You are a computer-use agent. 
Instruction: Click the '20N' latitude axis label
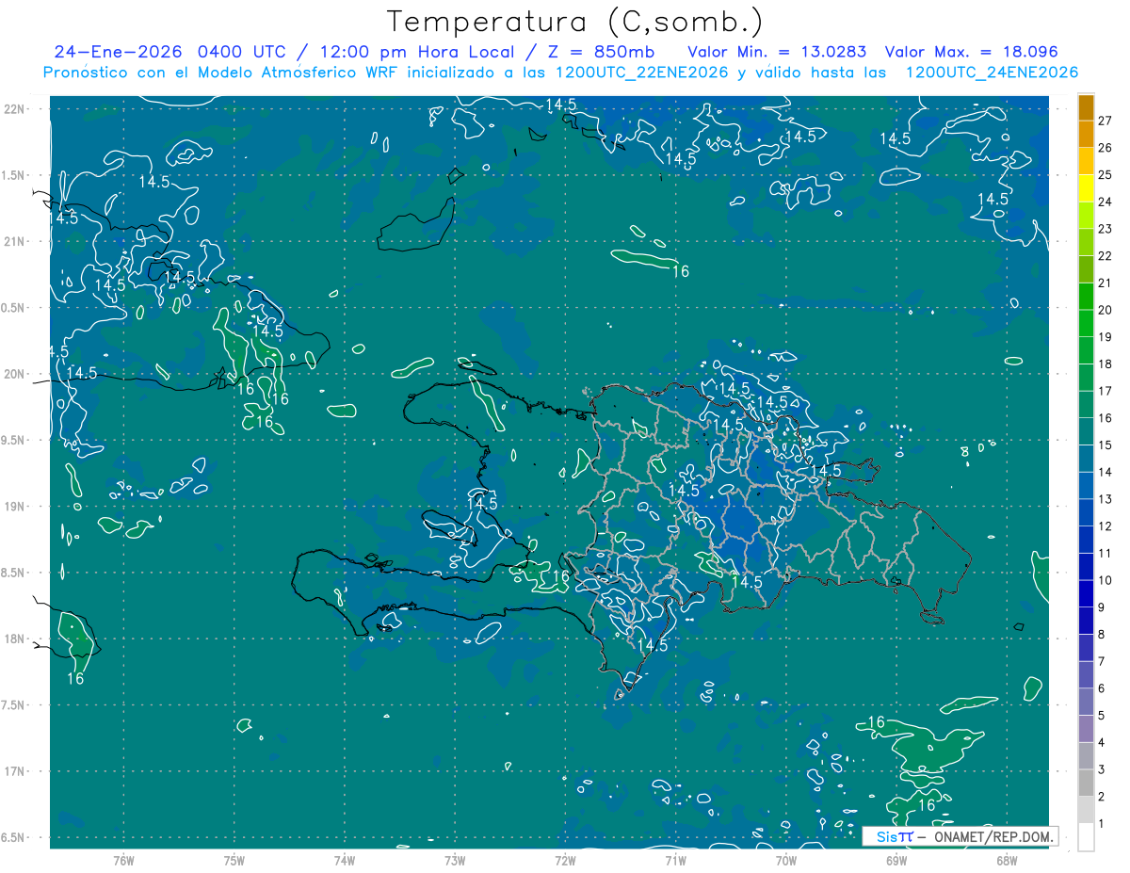(x=14, y=374)
